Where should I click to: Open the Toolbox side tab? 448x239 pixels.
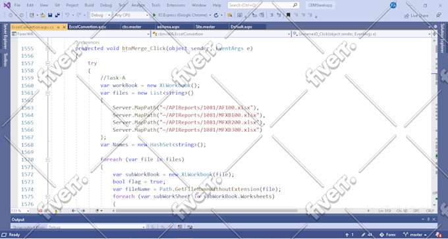5,59
